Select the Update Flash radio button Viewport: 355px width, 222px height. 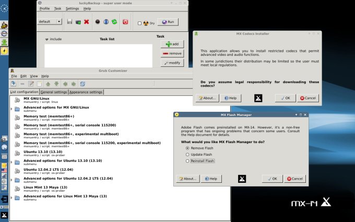(x=187, y=155)
